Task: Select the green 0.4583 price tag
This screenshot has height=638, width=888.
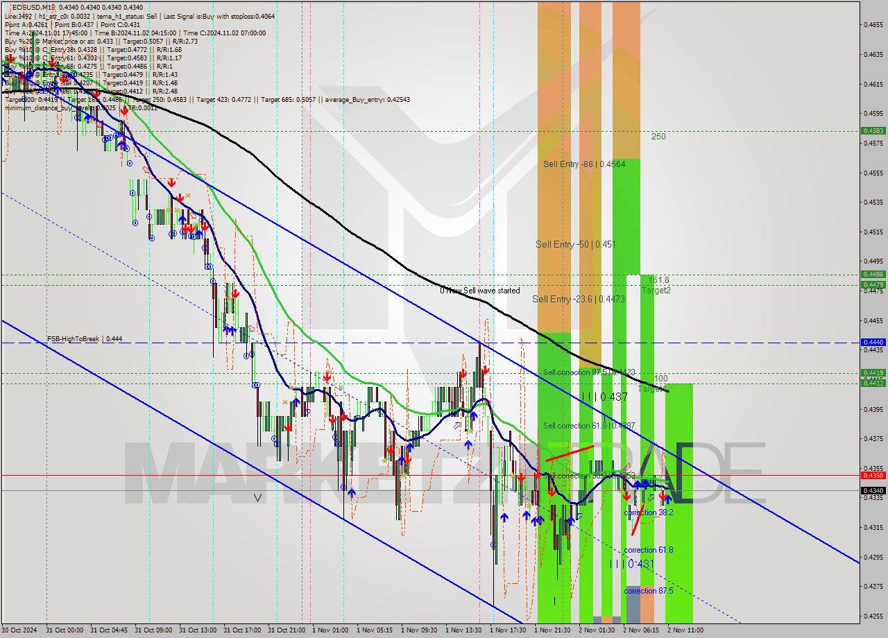Action: (x=872, y=130)
